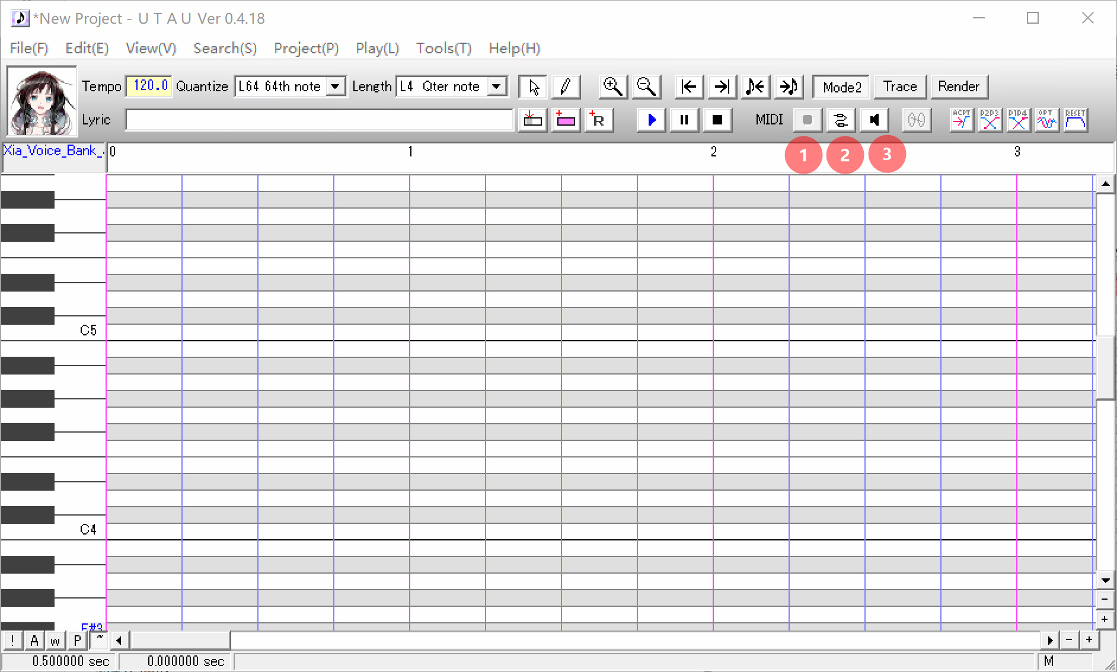Image resolution: width=1117 pixels, height=672 pixels.
Task: Click measure 1 on the timeline ruler
Action: (410, 152)
